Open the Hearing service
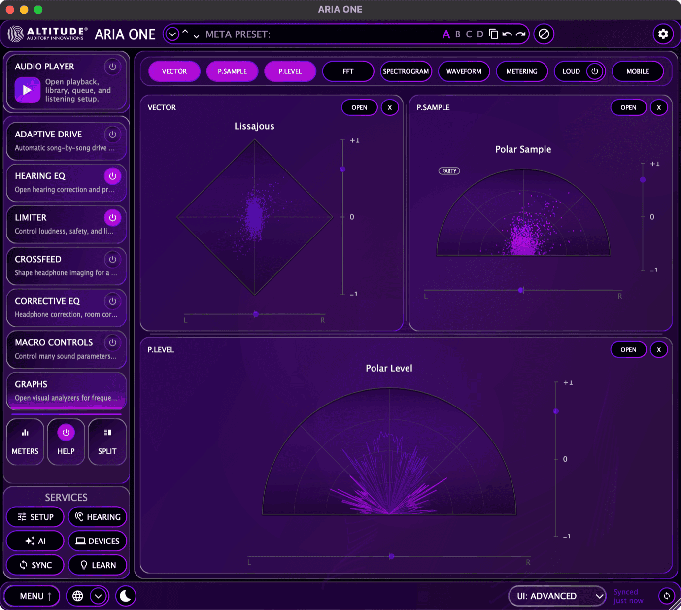The height and width of the screenshot is (610, 681). (x=98, y=517)
